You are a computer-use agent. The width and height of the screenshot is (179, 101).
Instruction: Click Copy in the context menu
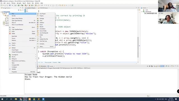(23, 27)
